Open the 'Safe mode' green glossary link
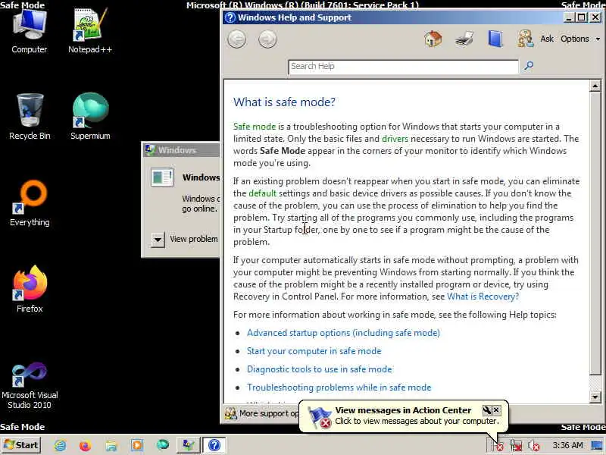606x455 pixels. pyautogui.click(x=255, y=127)
